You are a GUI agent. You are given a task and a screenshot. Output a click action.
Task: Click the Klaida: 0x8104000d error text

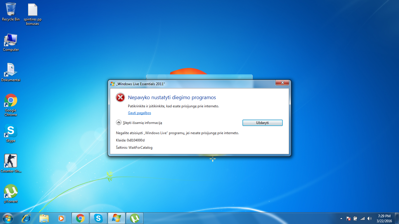click(130, 140)
